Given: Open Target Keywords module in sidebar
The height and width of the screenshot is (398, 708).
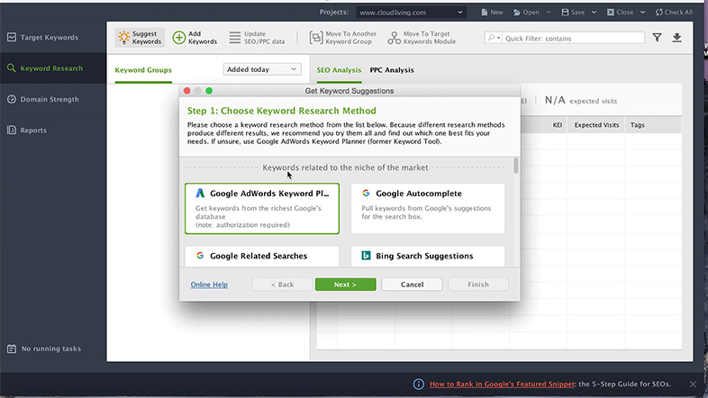Looking at the screenshot, I should coord(43,38).
